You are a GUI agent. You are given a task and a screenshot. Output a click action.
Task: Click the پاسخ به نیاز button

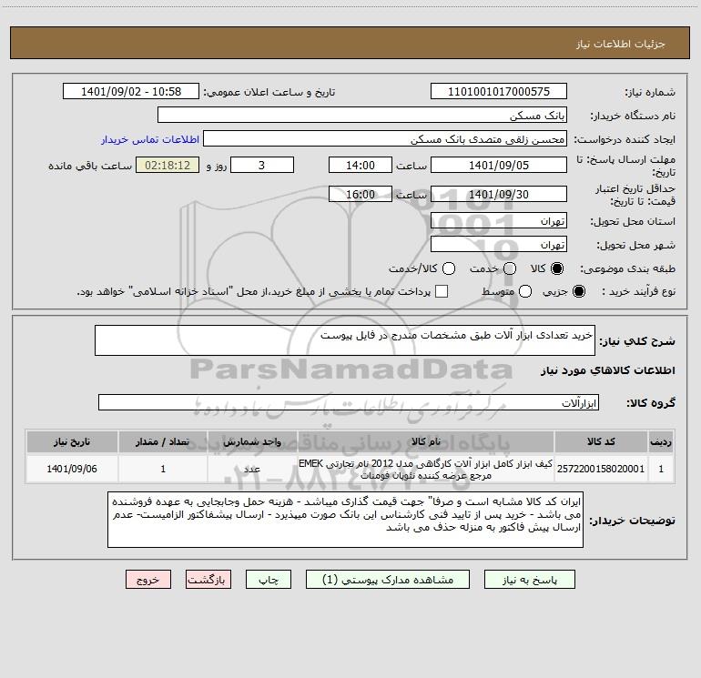click(x=530, y=580)
